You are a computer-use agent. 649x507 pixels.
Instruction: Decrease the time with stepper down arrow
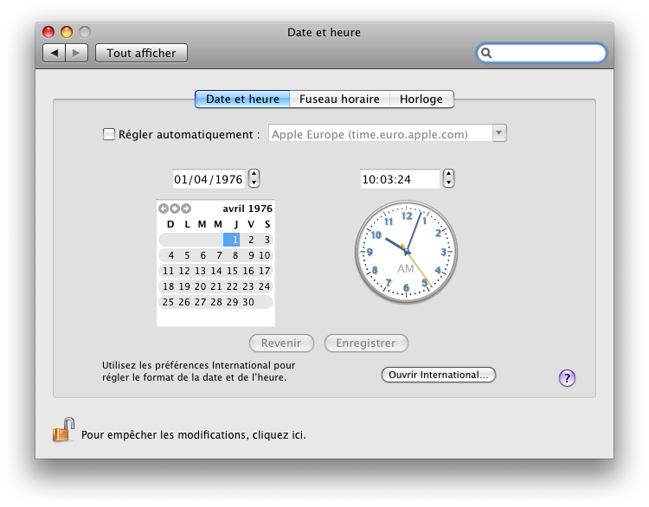(448, 183)
